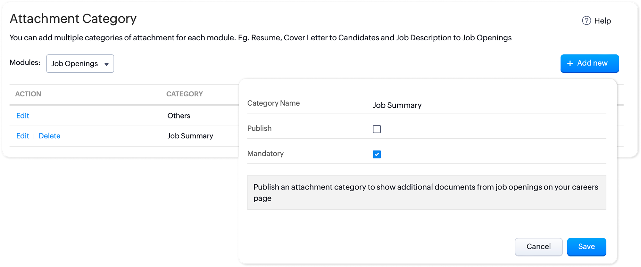Click the Publish label text
Viewport: 641px width, 267px height.
coord(259,128)
